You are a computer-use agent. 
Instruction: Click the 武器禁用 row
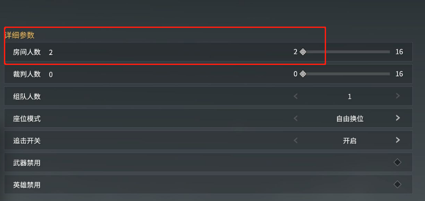pyautogui.click(x=208, y=162)
